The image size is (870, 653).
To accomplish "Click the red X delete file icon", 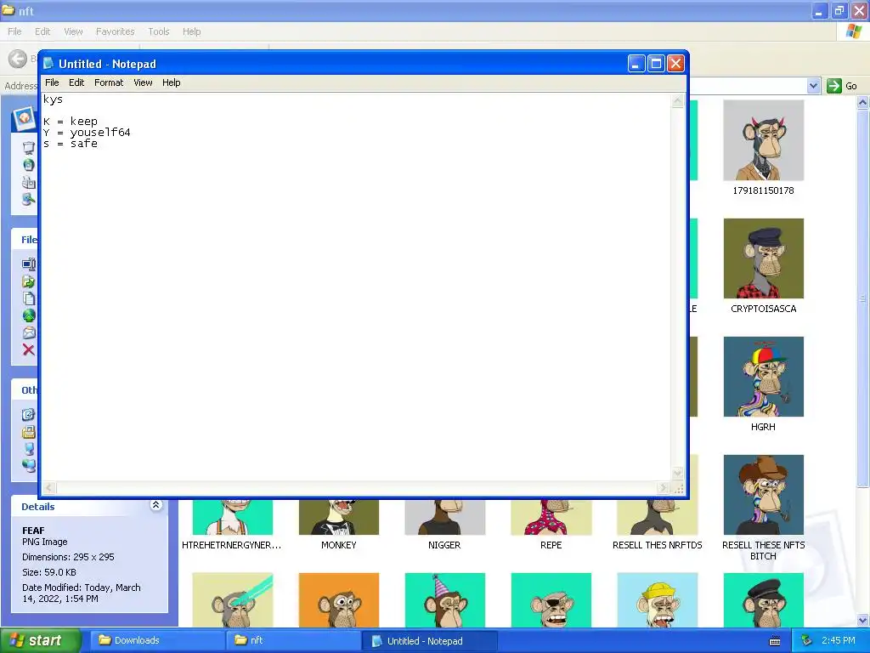I will [29, 349].
